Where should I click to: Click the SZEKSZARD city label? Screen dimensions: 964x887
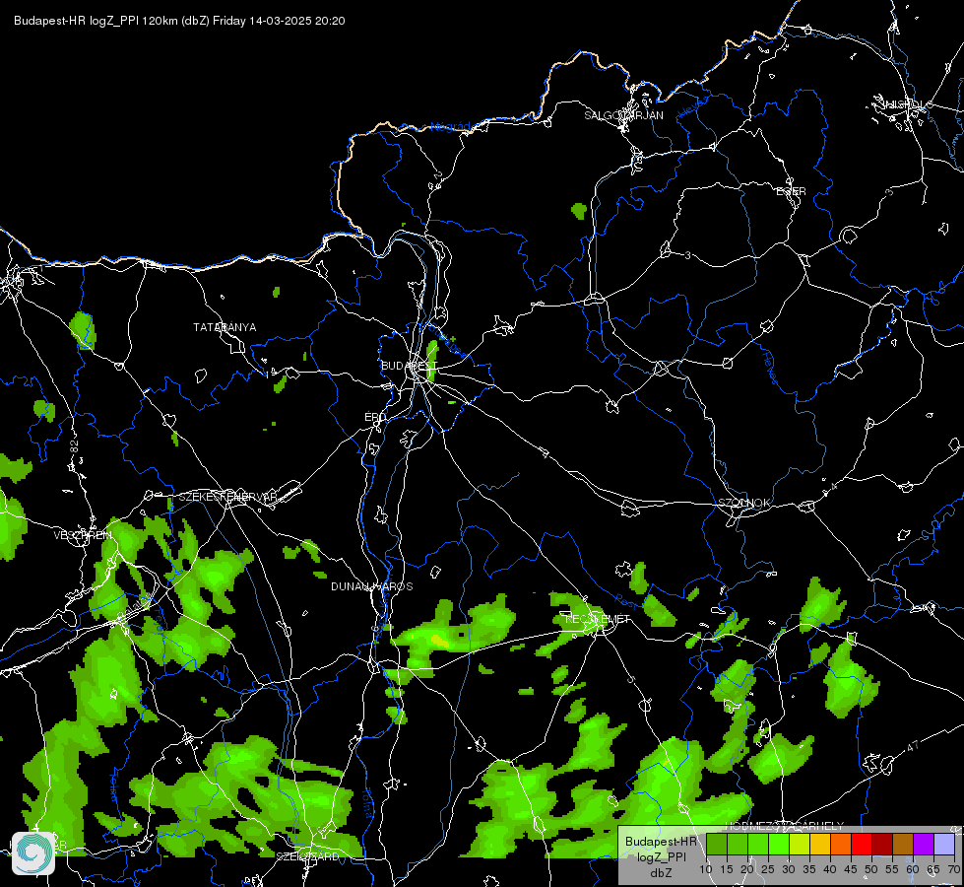coord(307,856)
